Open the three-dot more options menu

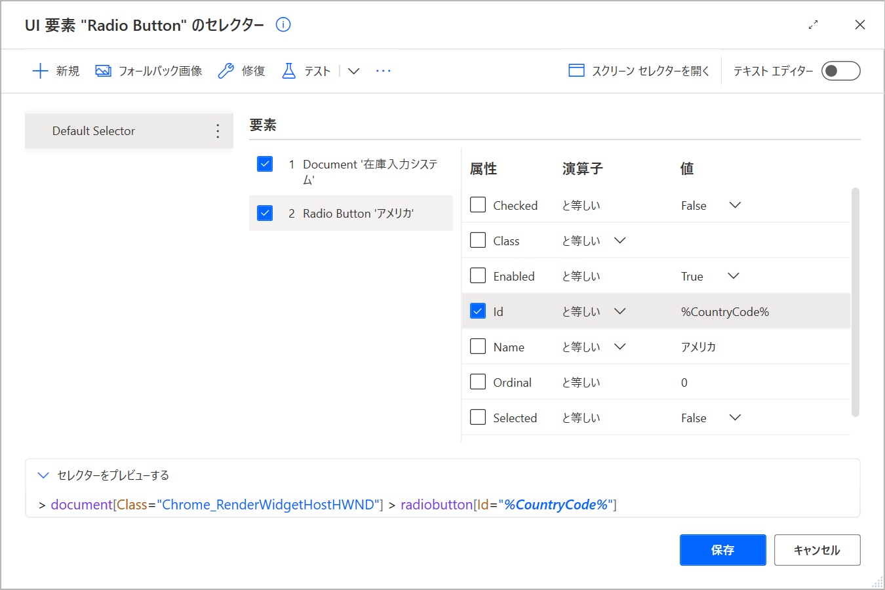[383, 71]
